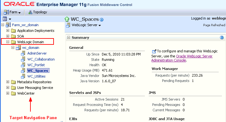Open the WebLogic Server dropdown menu

[86, 25]
